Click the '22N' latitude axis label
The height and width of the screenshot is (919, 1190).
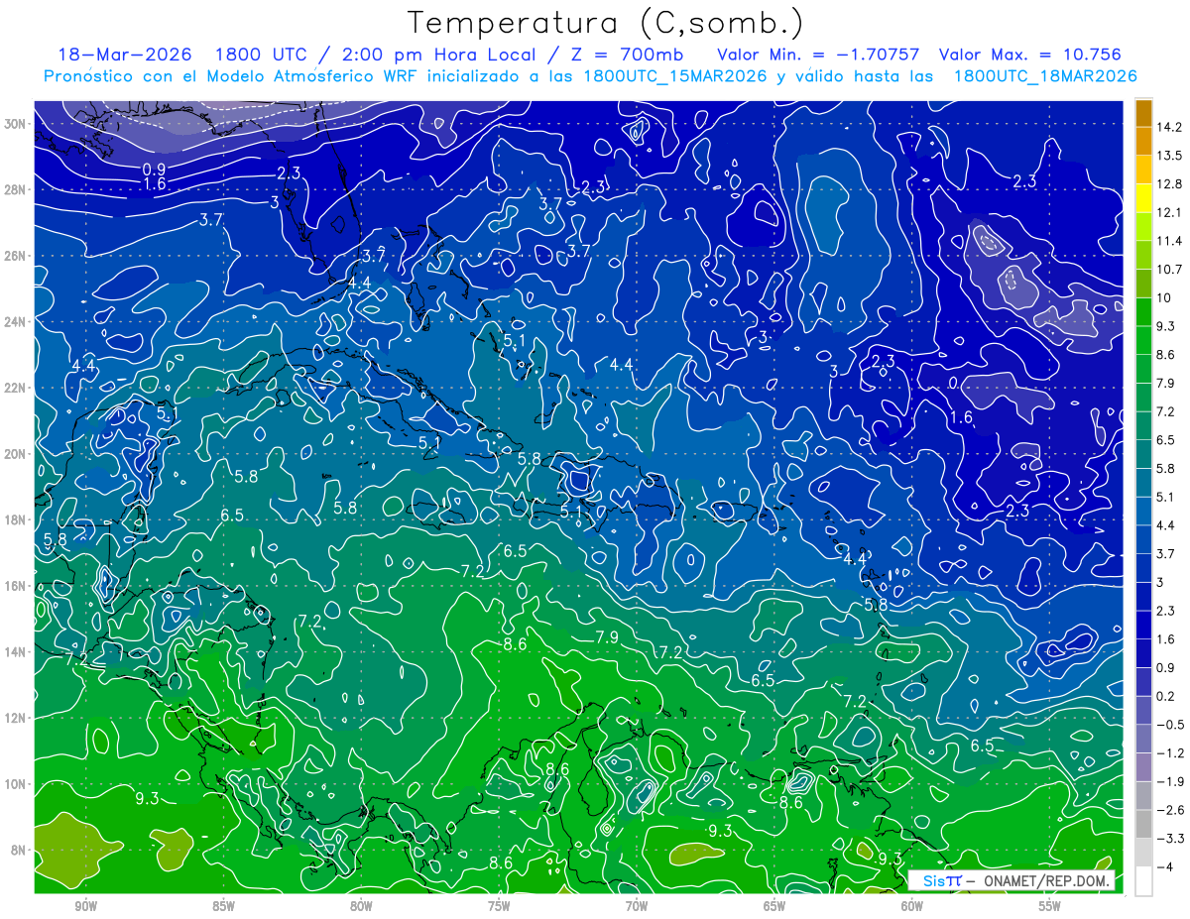pyautogui.click(x=16, y=388)
